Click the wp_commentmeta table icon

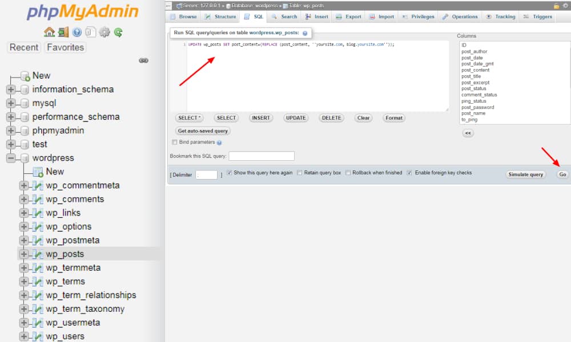[38, 185]
